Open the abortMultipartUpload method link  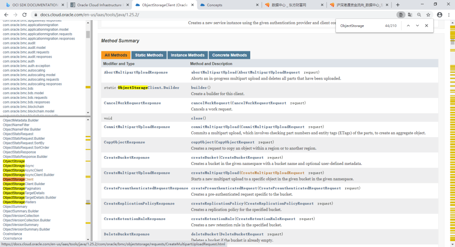[x=214, y=72]
